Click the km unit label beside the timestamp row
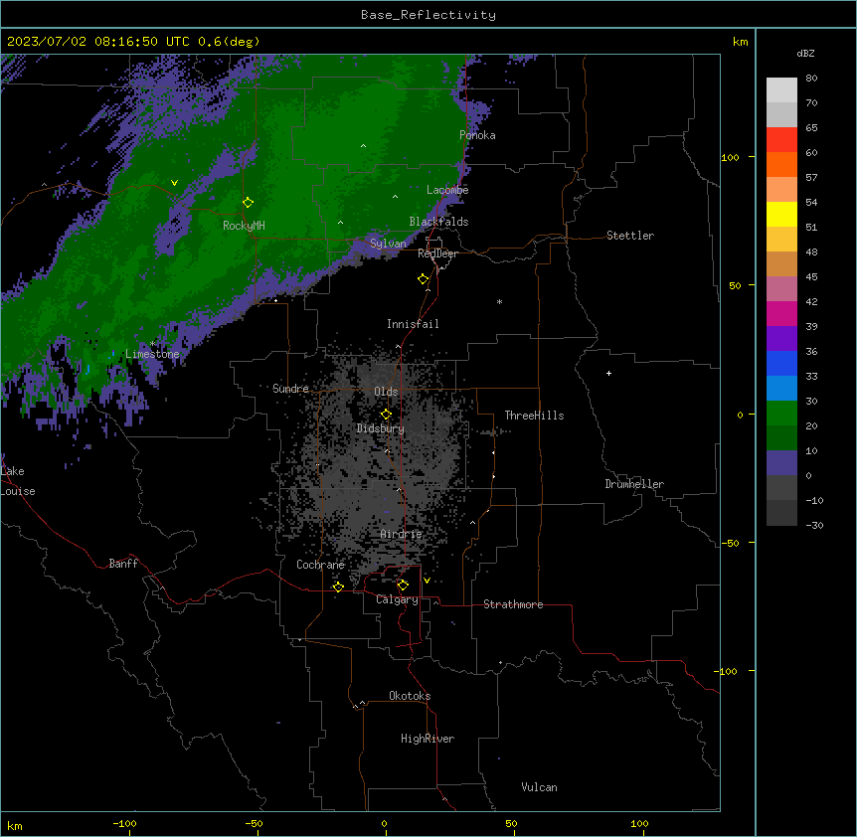Screen dimensions: 857x837 click(x=740, y=42)
